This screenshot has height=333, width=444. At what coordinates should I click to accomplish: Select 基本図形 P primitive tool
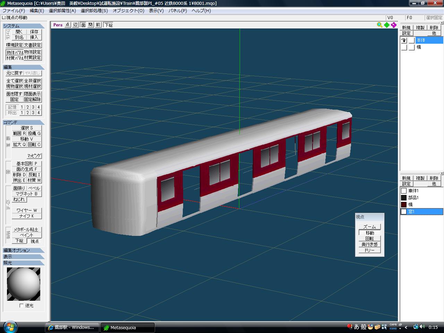[x=27, y=164]
